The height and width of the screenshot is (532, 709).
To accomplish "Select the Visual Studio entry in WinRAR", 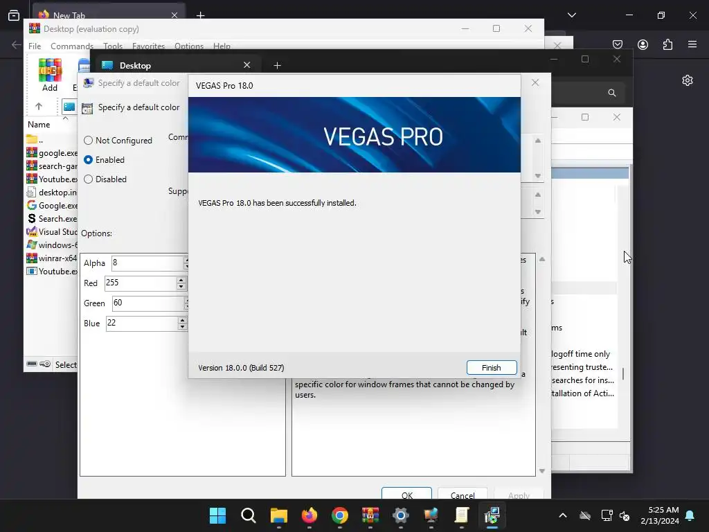I will 51,231.
